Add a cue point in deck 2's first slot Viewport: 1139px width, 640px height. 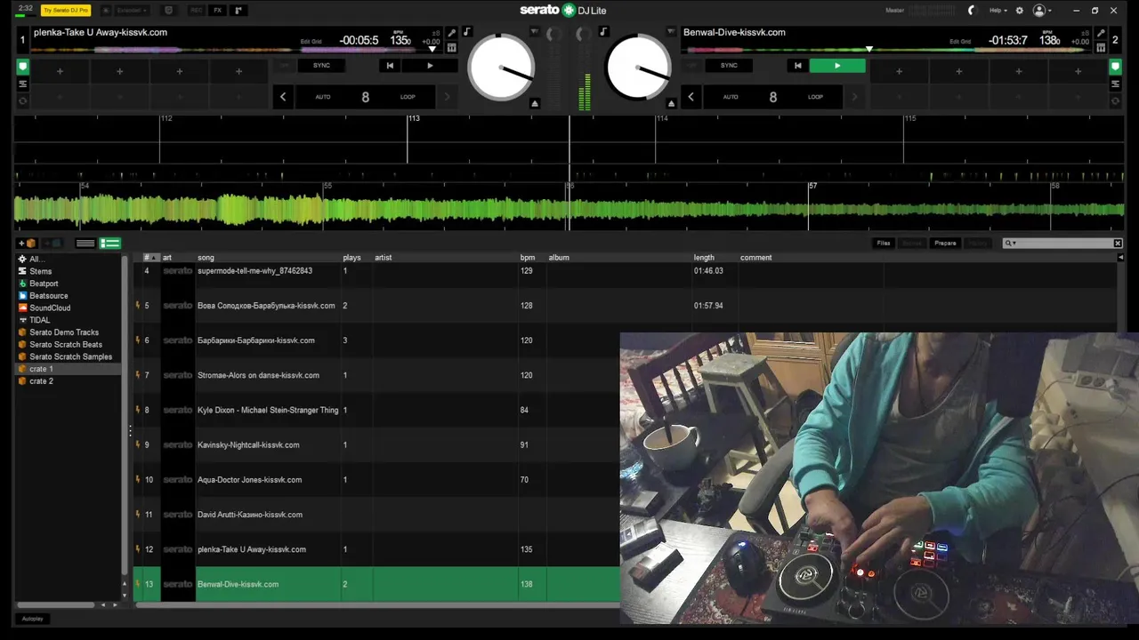[899, 71]
